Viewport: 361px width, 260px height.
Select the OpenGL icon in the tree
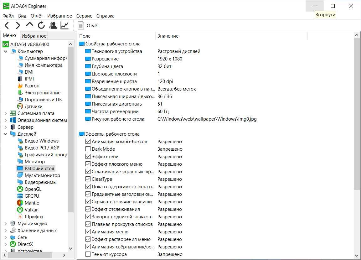pyautogui.click(x=20, y=189)
